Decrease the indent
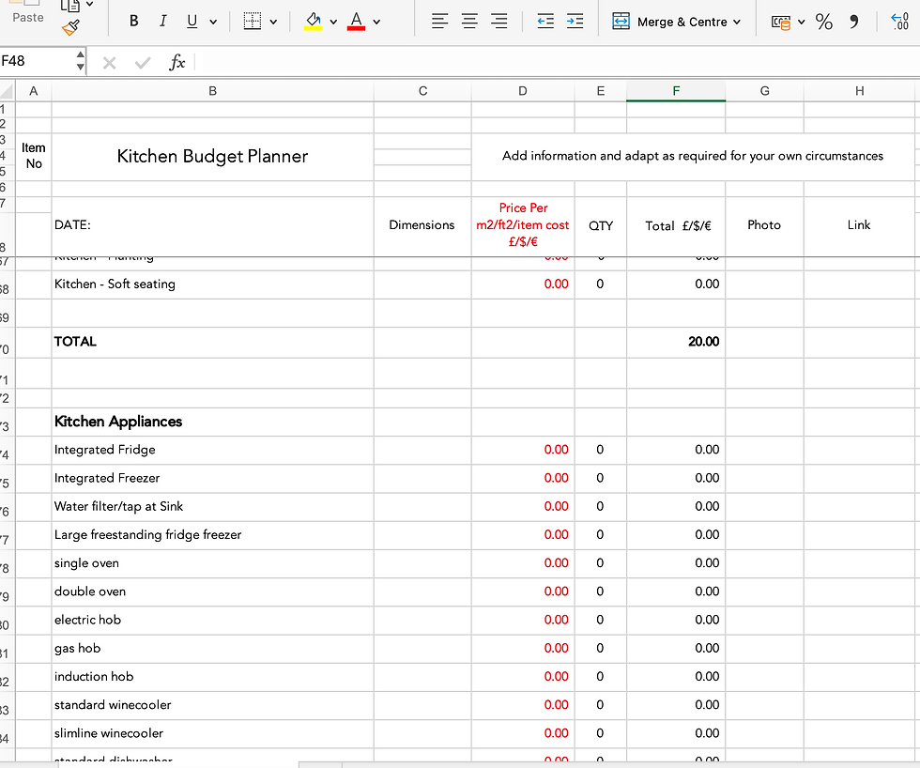Image resolution: width=920 pixels, height=768 pixels. coord(545,22)
